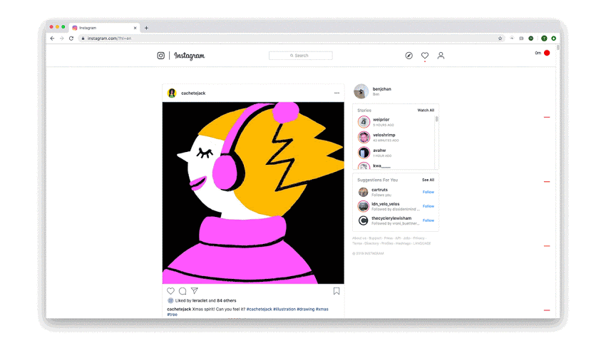Save the post with the bookmark icon
Image resolution: width=606 pixels, height=341 pixels.
click(337, 291)
